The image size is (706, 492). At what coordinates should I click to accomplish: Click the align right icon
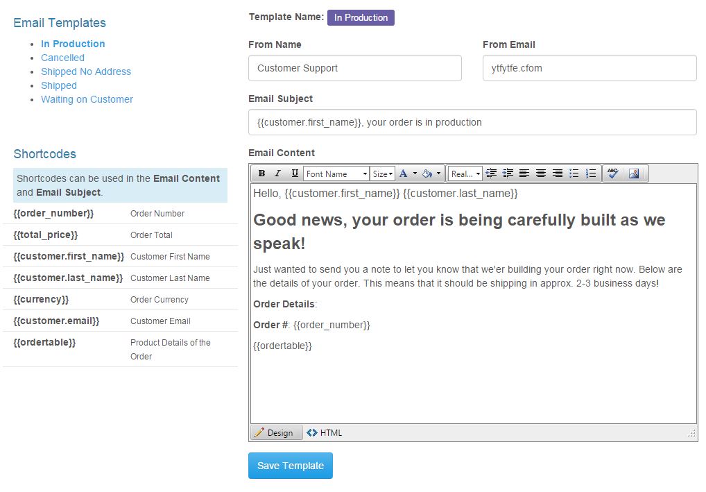pyautogui.click(x=557, y=173)
